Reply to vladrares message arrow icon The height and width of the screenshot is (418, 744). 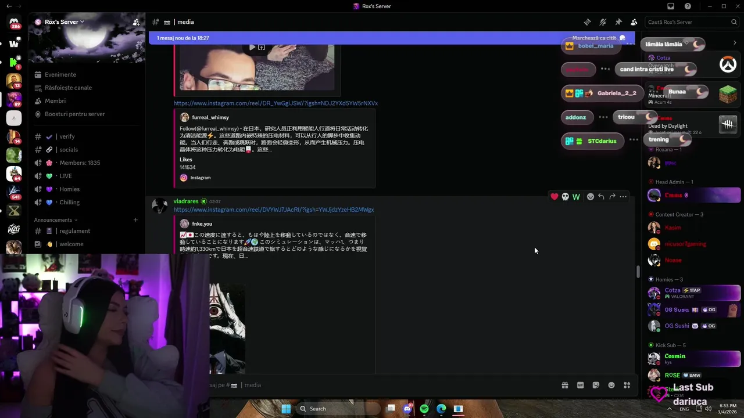point(601,197)
